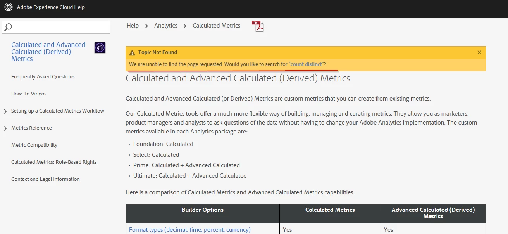Open Format types table link
The image size is (508, 234).
click(190, 230)
